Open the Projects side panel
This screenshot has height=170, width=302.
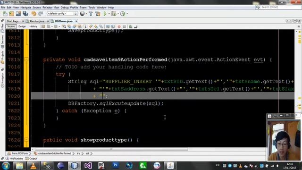(x=2, y=57)
